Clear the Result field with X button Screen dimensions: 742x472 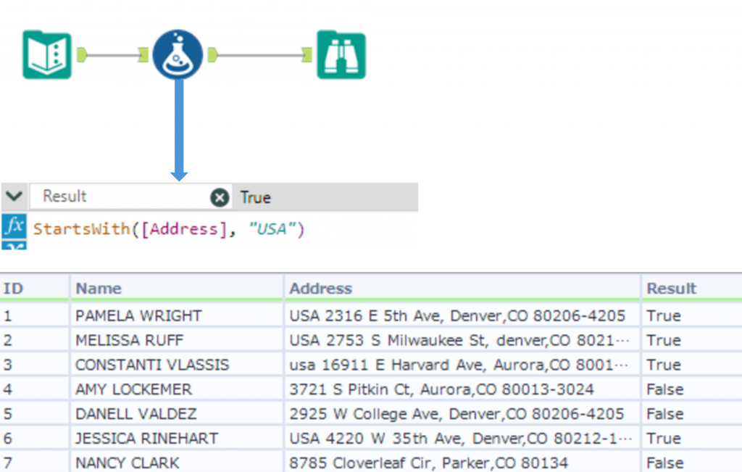click(220, 197)
